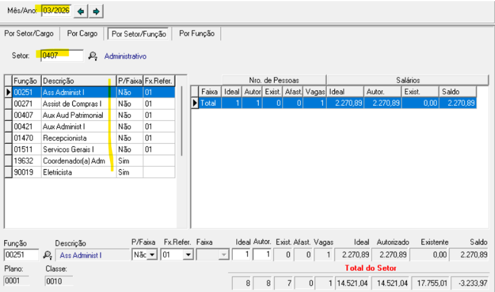Click the row pointer on Total row

[x=195, y=103]
